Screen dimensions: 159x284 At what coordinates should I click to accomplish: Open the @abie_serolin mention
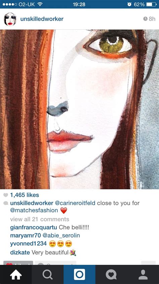pos(61,235)
